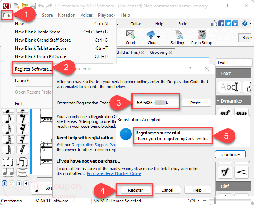Switch to voice 2
The image size is (254, 205).
pyautogui.click(x=12, y=183)
